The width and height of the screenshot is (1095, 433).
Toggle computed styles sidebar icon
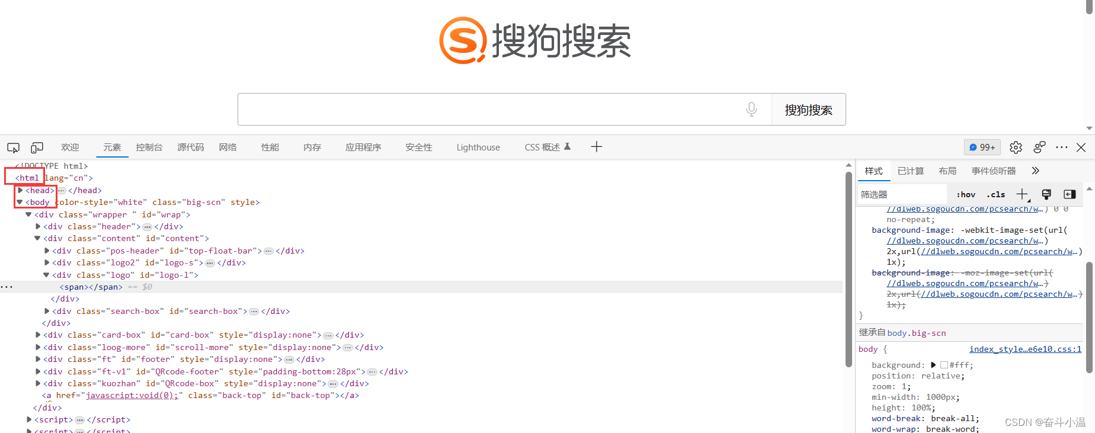pos(1070,194)
